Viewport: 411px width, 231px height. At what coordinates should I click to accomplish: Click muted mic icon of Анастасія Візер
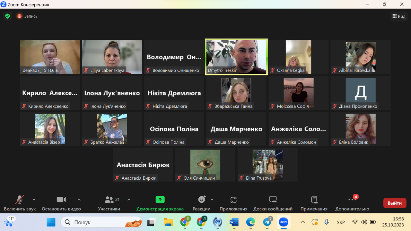(x=24, y=142)
